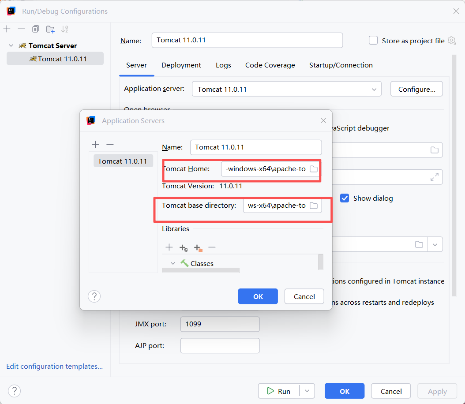Add new run configuration with plus icon
Viewport: 465px width, 404px height.
pyautogui.click(x=7, y=29)
